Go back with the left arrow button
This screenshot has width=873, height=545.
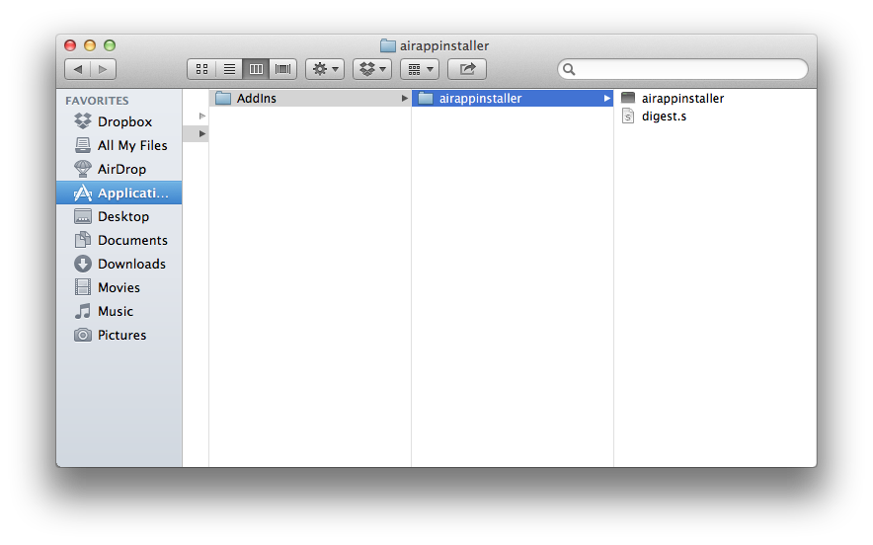(78, 69)
